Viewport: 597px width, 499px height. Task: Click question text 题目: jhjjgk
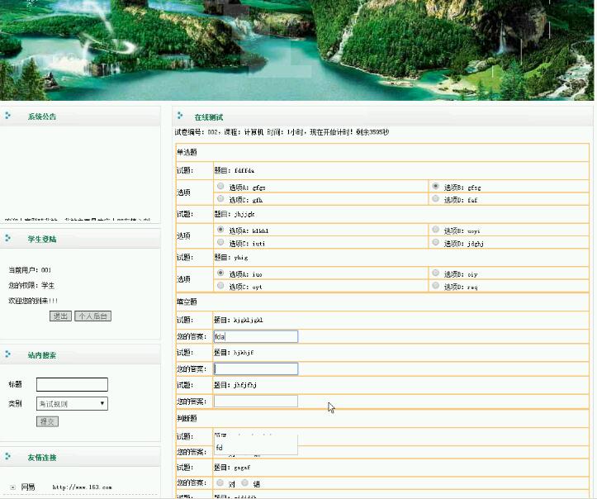[235, 214]
